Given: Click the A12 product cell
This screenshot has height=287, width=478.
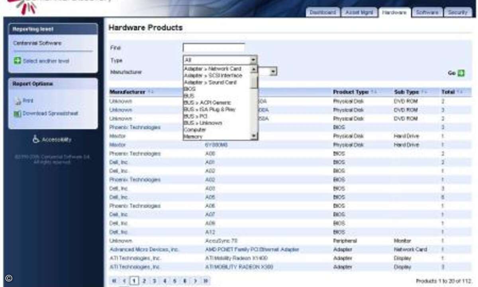Looking at the screenshot, I should click(x=210, y=232).
